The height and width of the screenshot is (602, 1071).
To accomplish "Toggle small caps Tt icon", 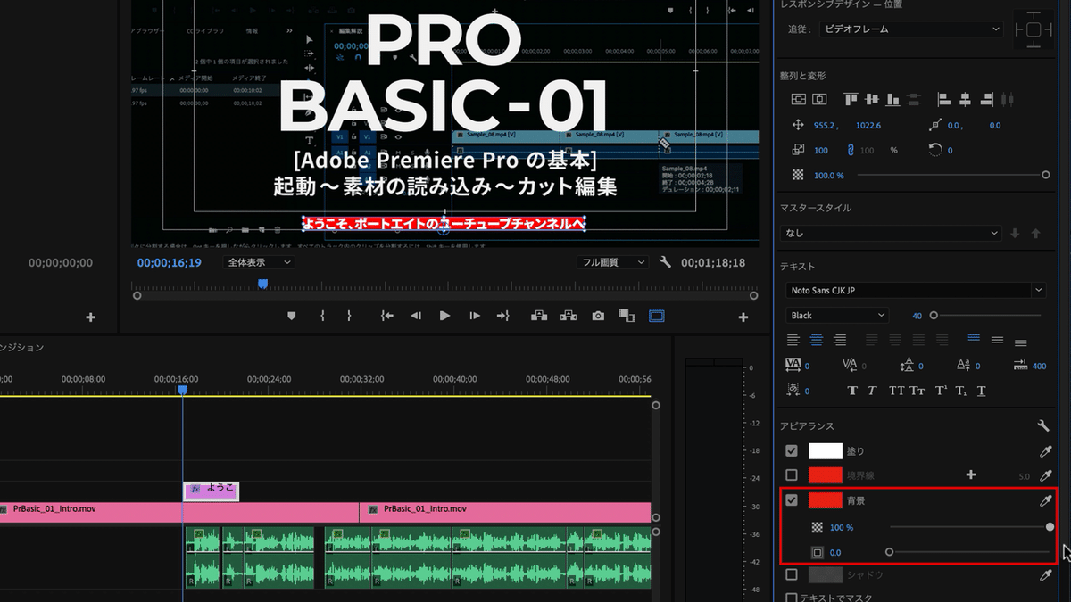I will click(x=917, y=391).
